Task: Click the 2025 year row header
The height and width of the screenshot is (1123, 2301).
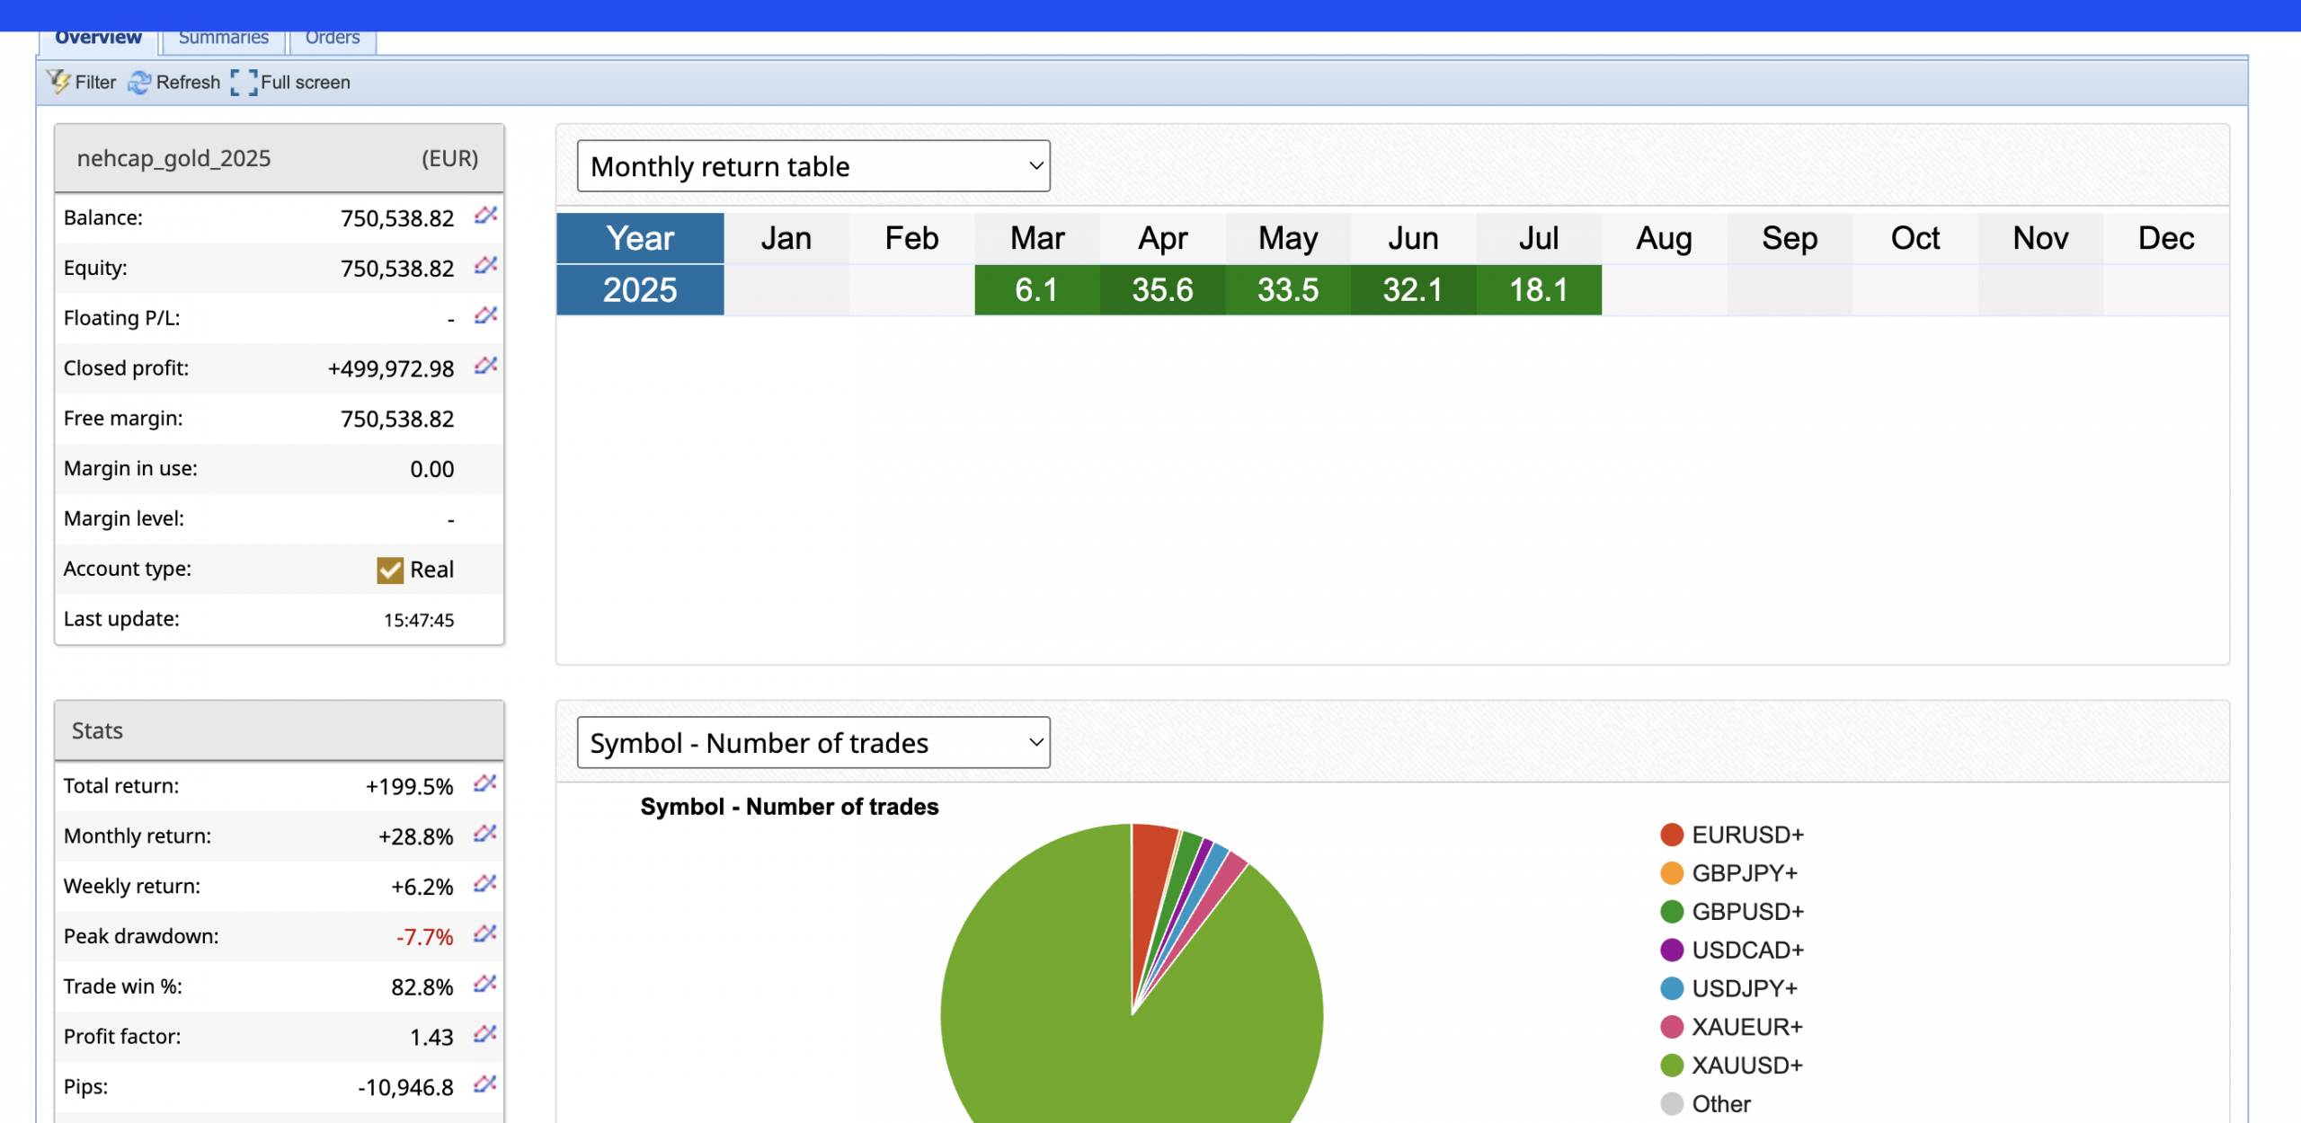Action: pos(640,290)
